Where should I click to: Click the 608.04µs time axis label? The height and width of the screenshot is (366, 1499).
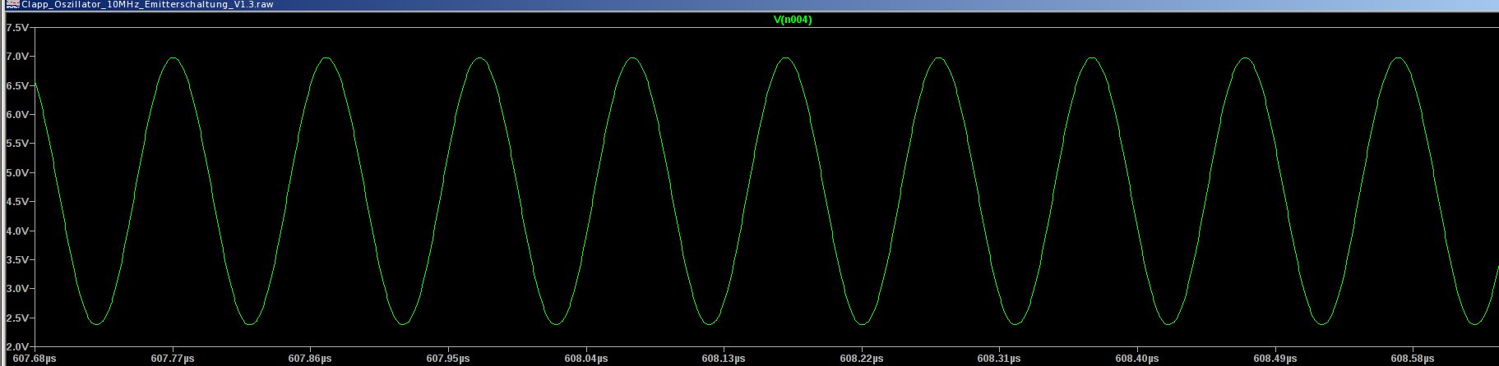point(585,359)
